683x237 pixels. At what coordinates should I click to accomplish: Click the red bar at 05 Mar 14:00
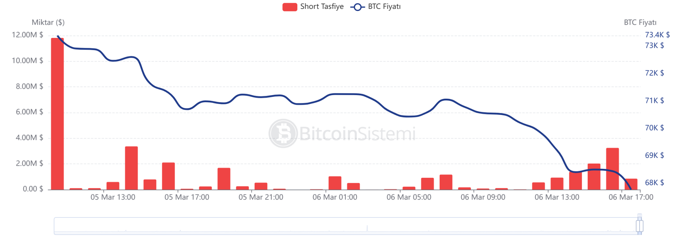coord(131,168)
